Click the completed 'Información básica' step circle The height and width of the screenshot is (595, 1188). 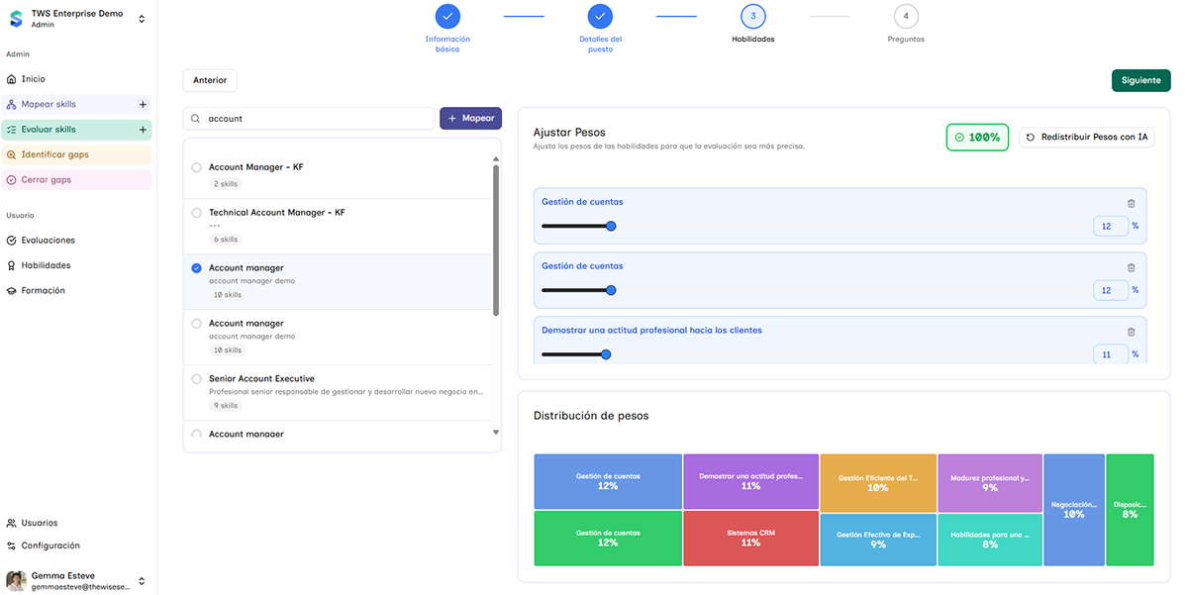(447, 17)
